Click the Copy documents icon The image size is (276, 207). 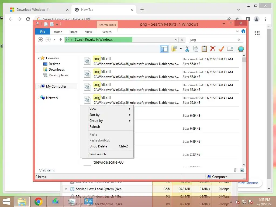[196, 49]
